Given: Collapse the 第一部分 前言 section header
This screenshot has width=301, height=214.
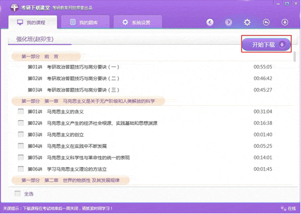Looking at the screenshot, I should pos(46,56).
